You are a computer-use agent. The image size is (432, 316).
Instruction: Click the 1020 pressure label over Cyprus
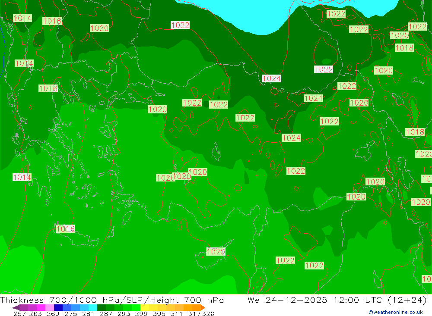(x=216, y=251)
